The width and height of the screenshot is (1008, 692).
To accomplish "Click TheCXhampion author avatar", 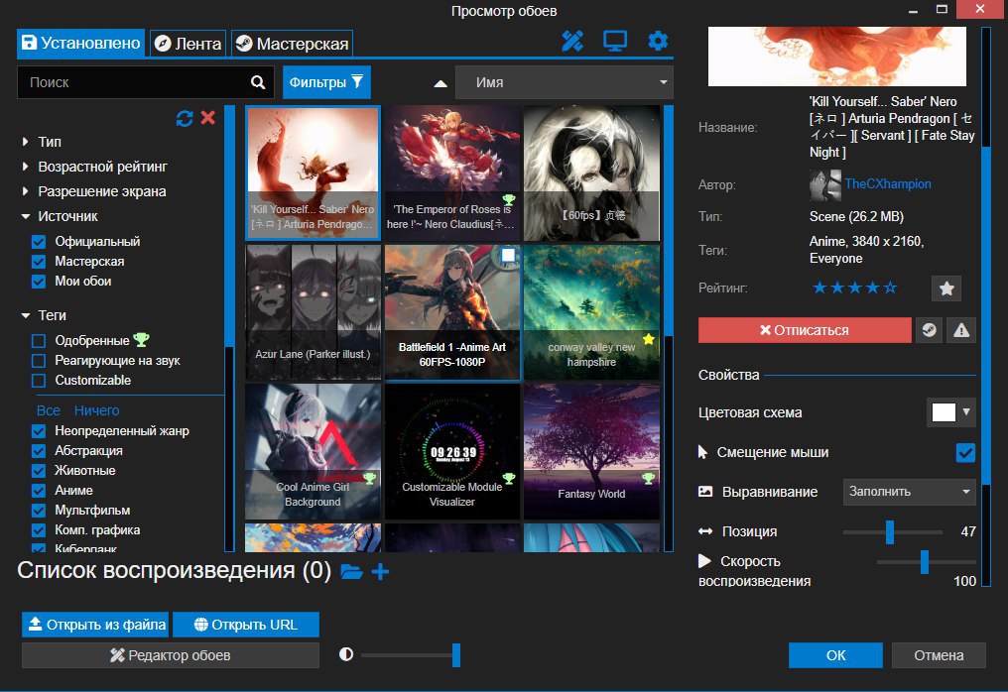I will pyautogui.click(x=824, y=185).
